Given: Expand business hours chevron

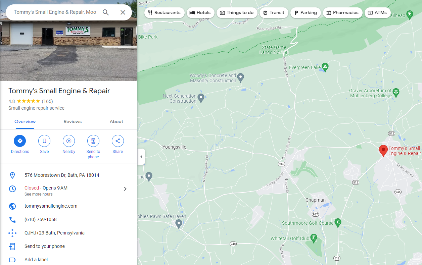Looking at the screenshot, I should [x=125, y=189].
